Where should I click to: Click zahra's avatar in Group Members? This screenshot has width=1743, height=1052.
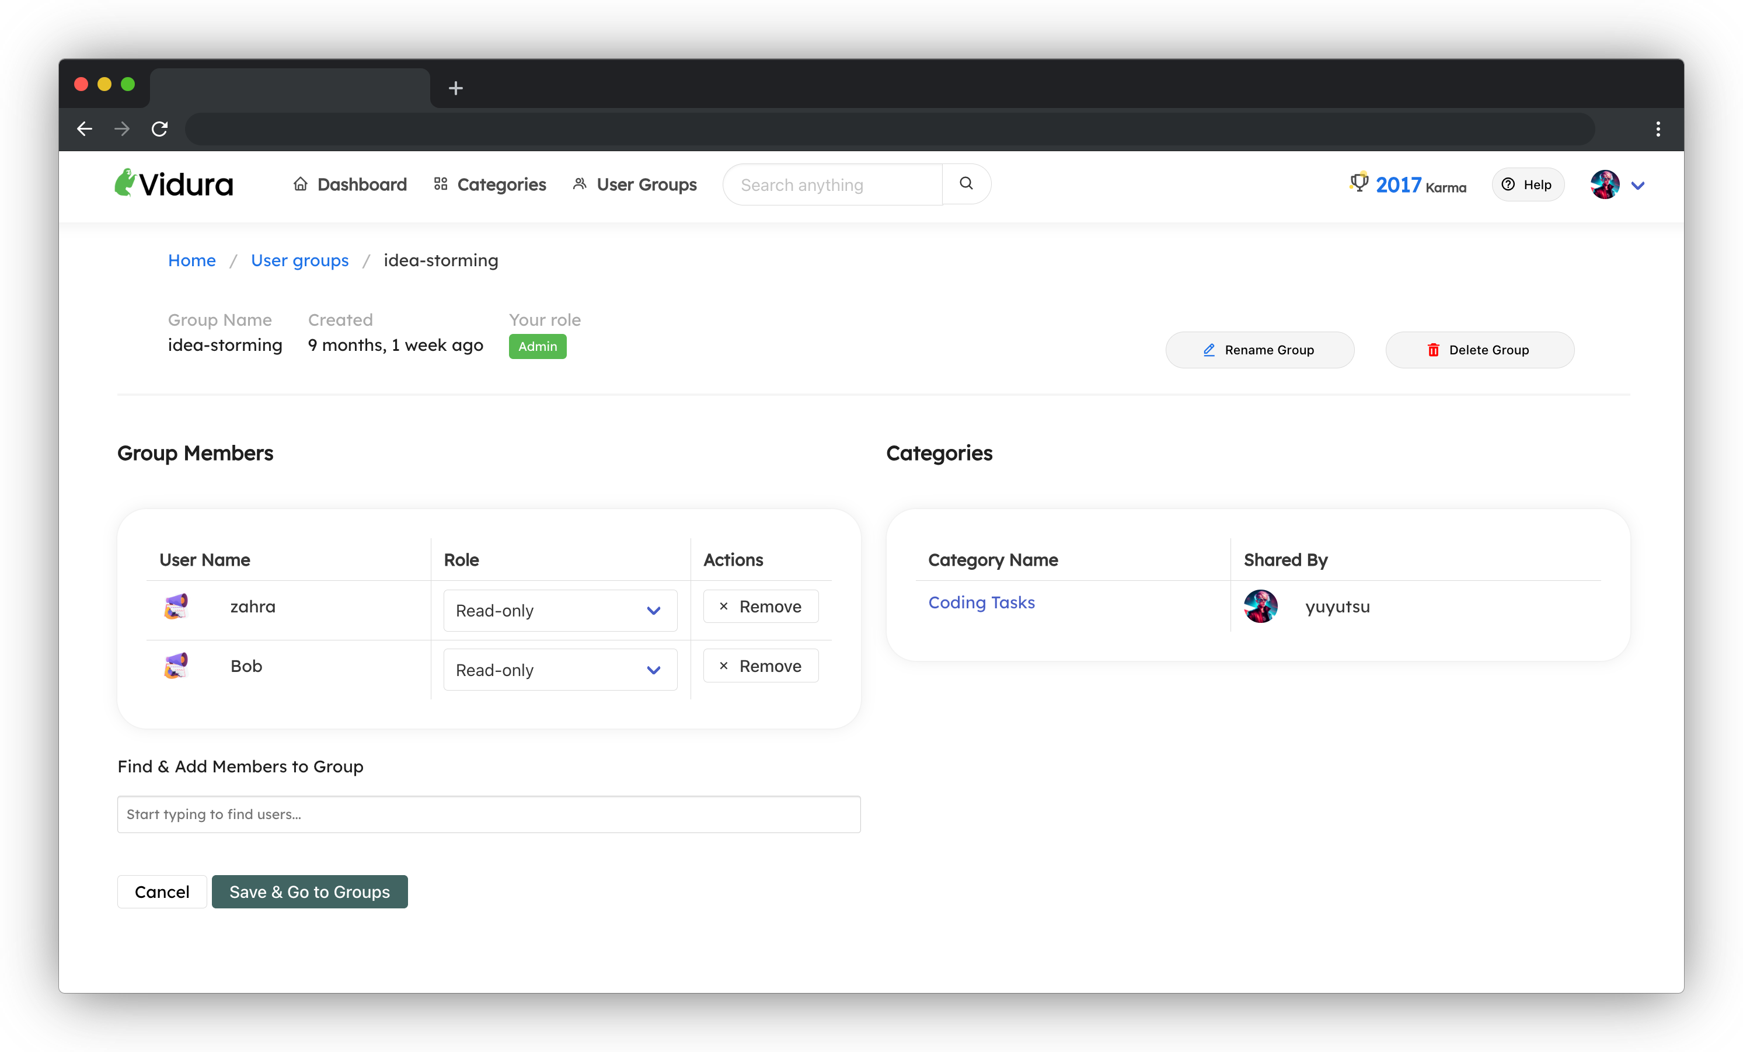click(176, 607)
